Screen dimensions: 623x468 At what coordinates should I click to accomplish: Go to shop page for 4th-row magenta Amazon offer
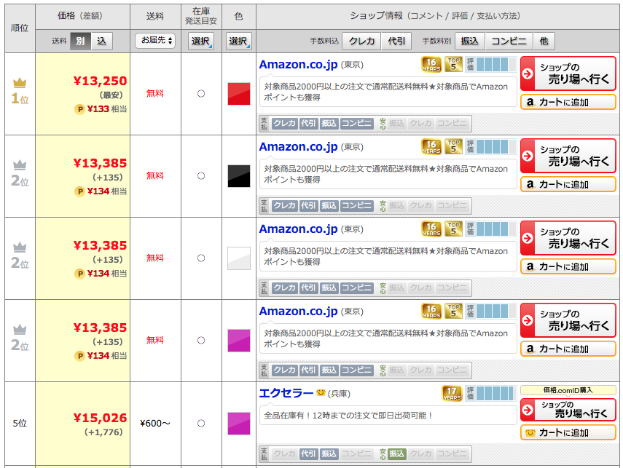(568, 320)
